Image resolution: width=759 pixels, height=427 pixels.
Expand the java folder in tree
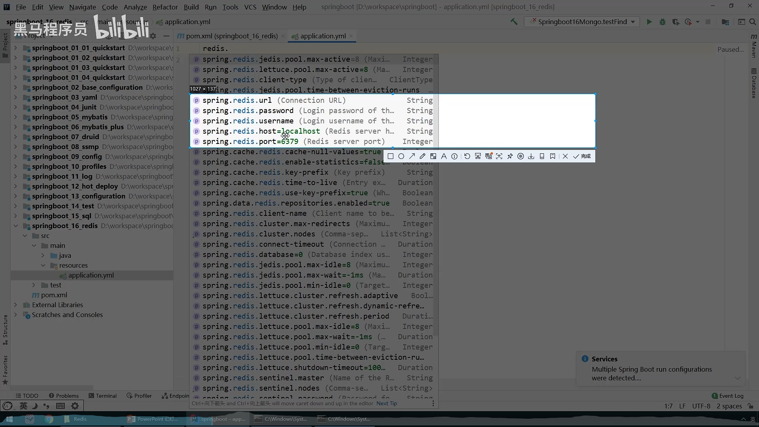point(43,256)
